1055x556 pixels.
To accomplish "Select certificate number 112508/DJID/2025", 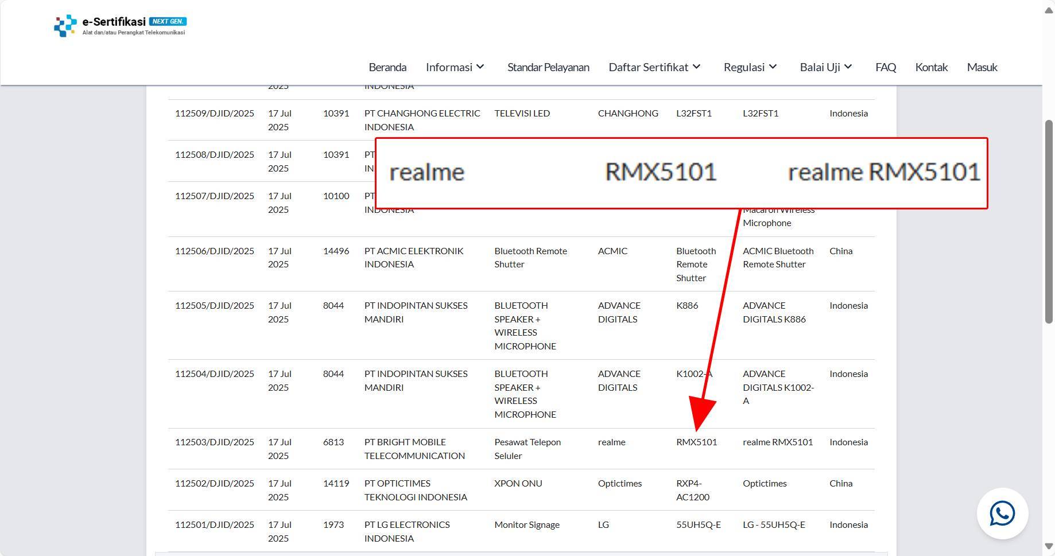I will [215, 154].
